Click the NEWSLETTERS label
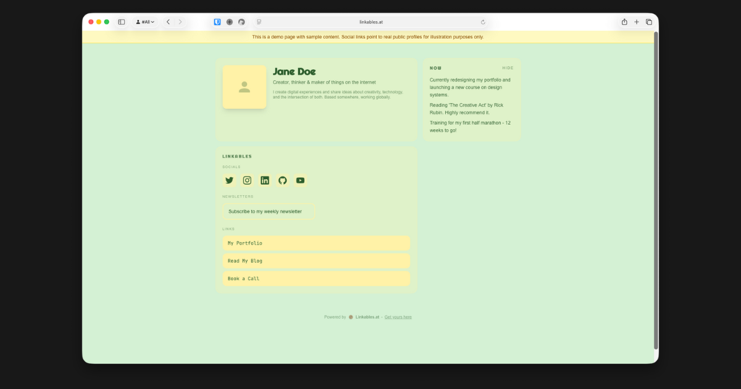The width and height of the screenshot is (741, 389). [x=238, y=196]
